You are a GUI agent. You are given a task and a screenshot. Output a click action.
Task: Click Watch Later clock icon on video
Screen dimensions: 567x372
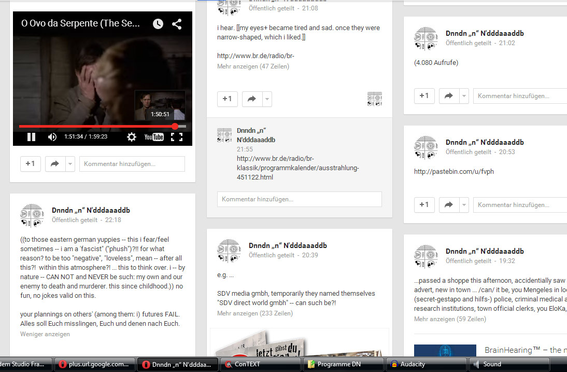pyautogui.click(x=158, y=24)
